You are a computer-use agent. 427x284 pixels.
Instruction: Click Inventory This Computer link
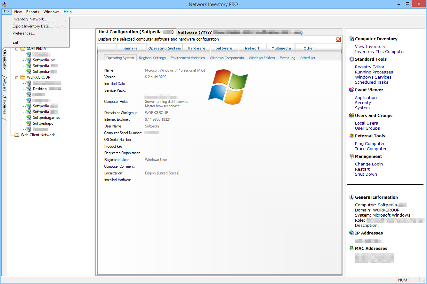click(x=380, y=51)
